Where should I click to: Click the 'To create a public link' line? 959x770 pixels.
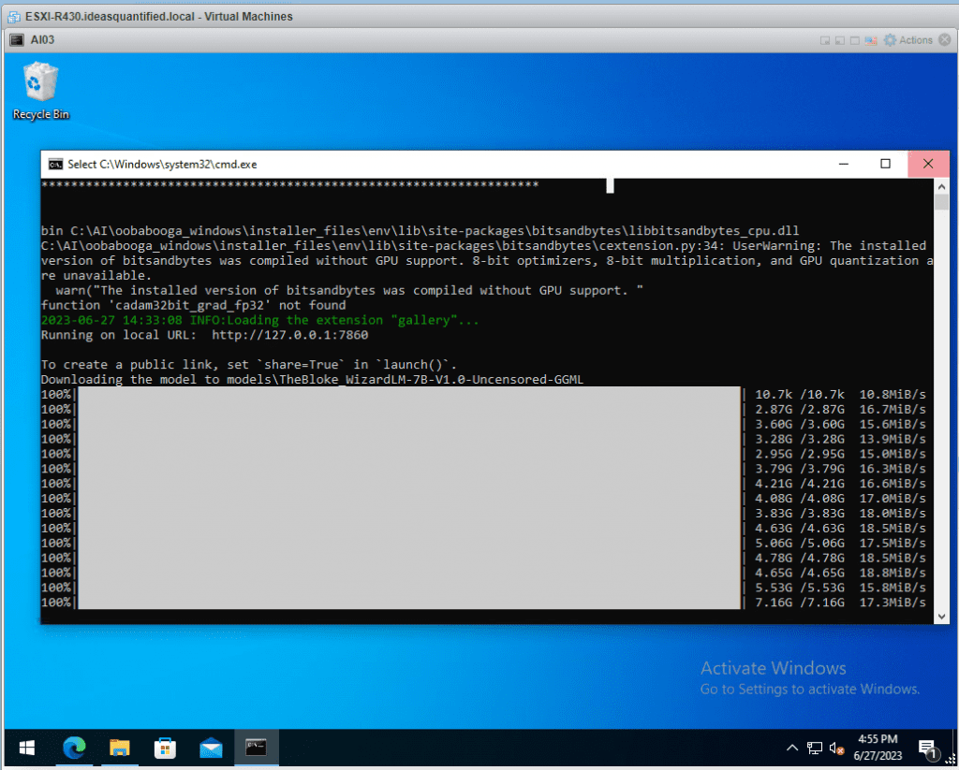click(x=249, y=365)
